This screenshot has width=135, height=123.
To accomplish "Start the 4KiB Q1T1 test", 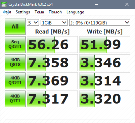I will pyautogui.click(x=15, y=99).
